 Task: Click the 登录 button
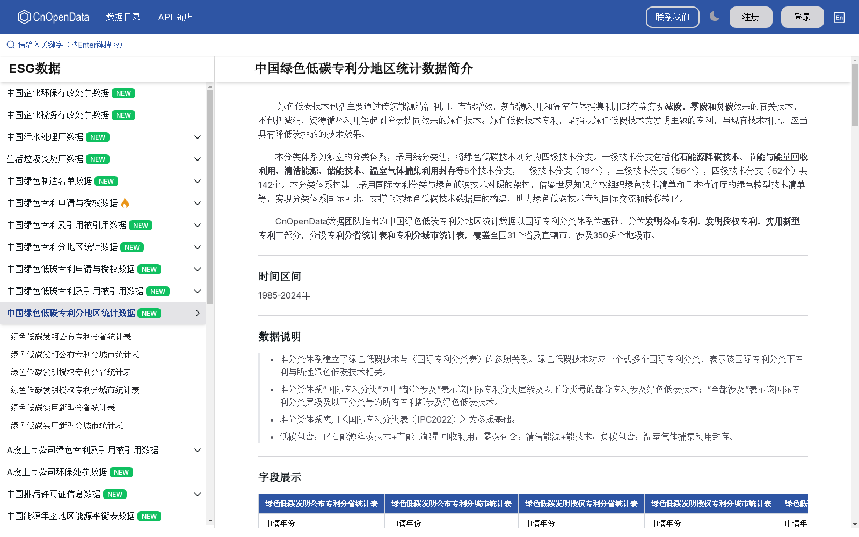[802, 17]
